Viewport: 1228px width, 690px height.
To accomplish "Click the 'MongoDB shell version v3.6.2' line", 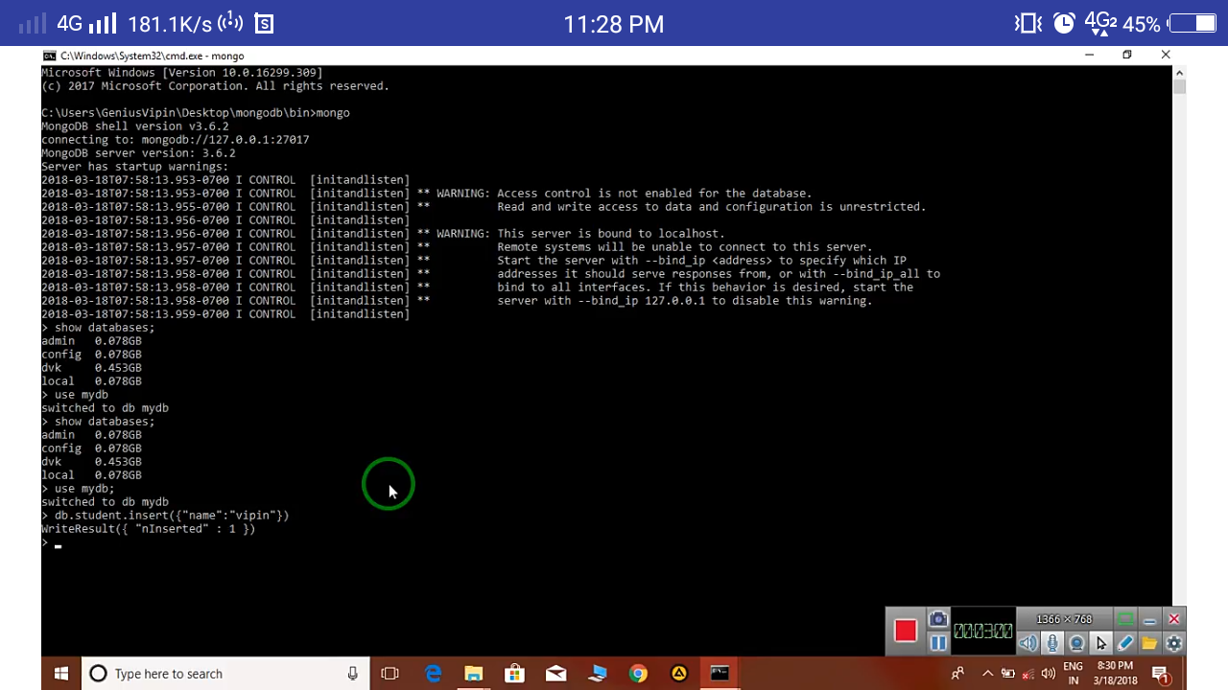I will point(135,126).
